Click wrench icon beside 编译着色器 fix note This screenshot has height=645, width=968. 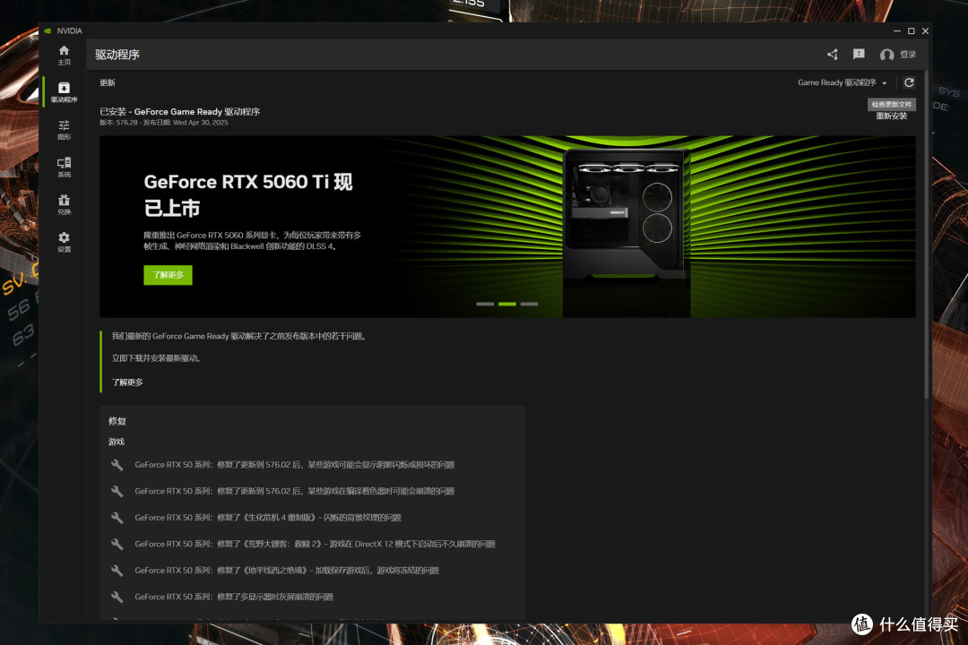(x=117, y=491)
